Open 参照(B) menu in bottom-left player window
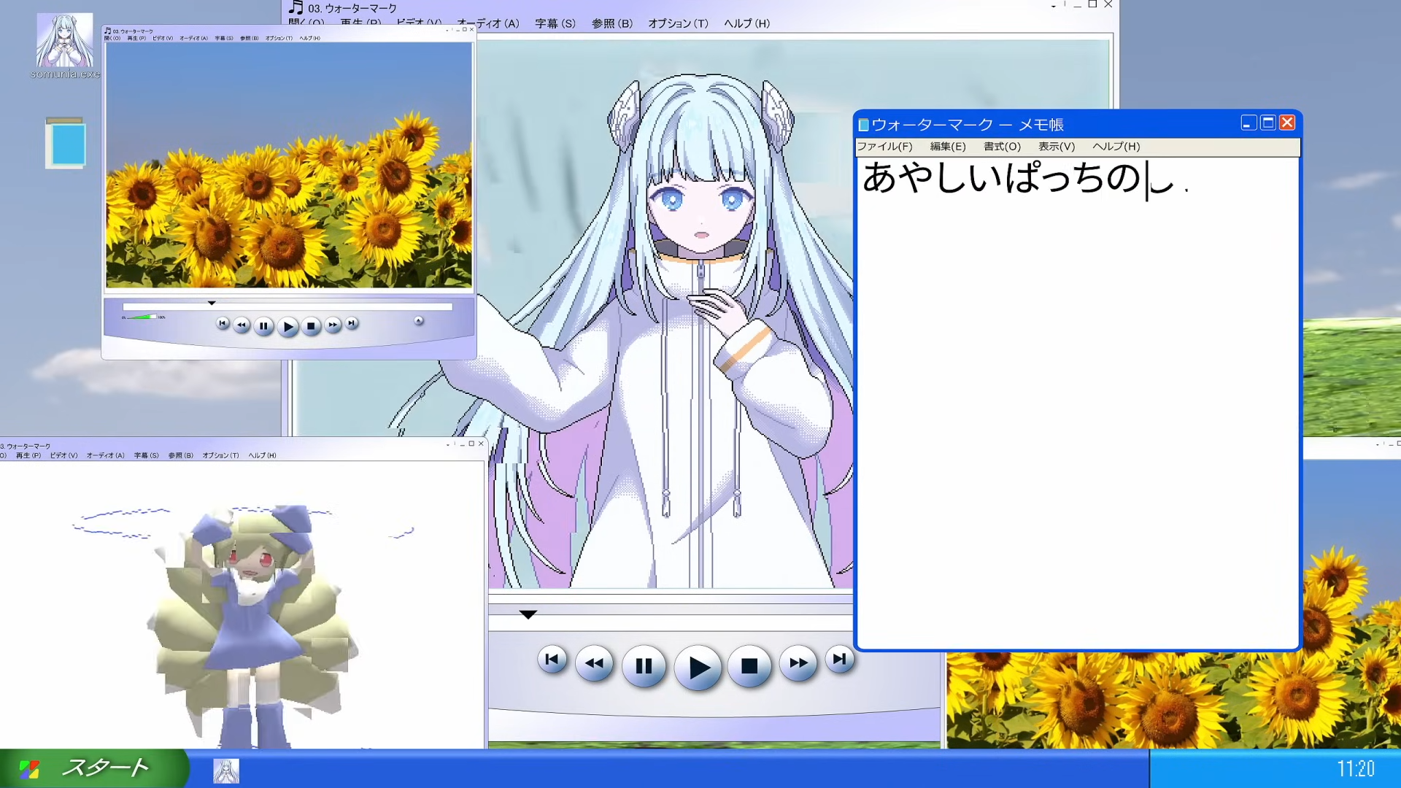 tap(181, 455)
